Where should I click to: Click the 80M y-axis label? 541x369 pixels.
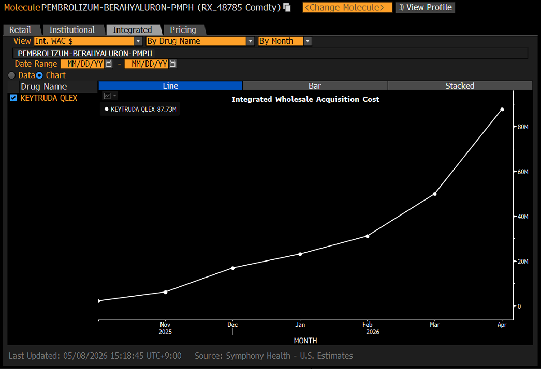pos(523,127)
